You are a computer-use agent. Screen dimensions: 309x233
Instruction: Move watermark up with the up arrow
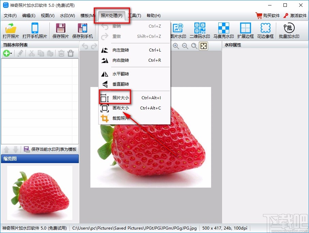pyautogui.click(x=6, y=149)
